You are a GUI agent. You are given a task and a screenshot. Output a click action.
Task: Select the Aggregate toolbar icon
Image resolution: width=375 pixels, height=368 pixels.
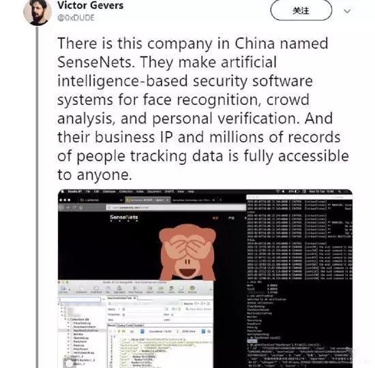119,290
